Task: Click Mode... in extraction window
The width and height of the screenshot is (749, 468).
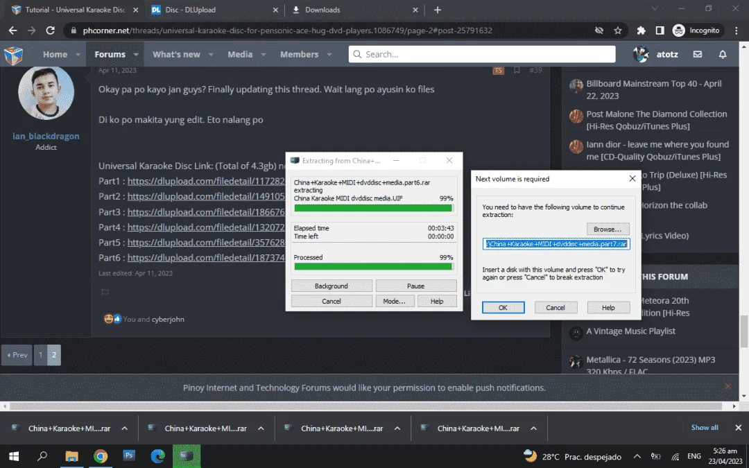Action: click(394, 302)
